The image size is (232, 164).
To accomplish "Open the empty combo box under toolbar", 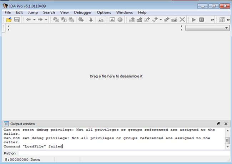I will (207, 28).
